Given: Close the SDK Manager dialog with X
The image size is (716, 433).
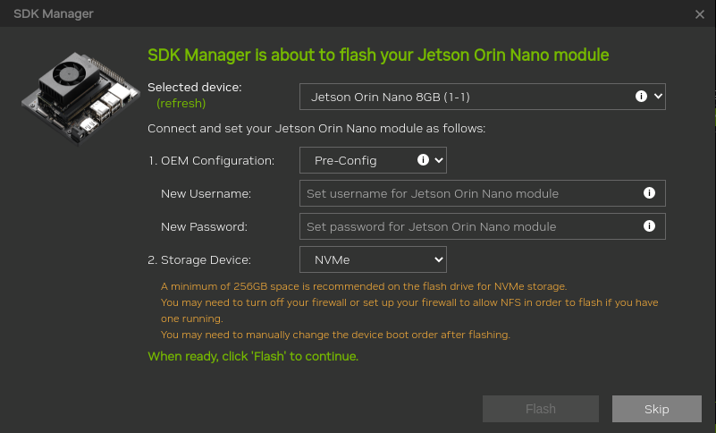Looking at the screenshot, I should tap(700, 14).
